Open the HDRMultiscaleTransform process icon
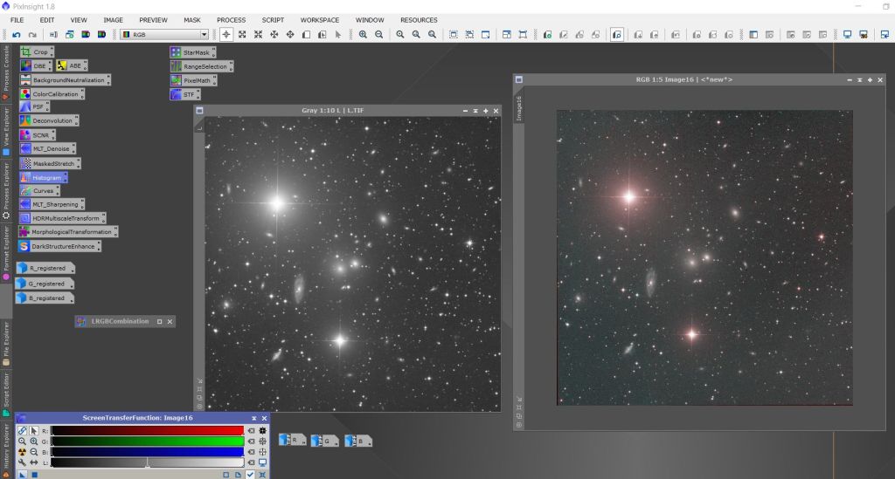The height and width of the screenshot is (479, 895). tap(65, 218)
